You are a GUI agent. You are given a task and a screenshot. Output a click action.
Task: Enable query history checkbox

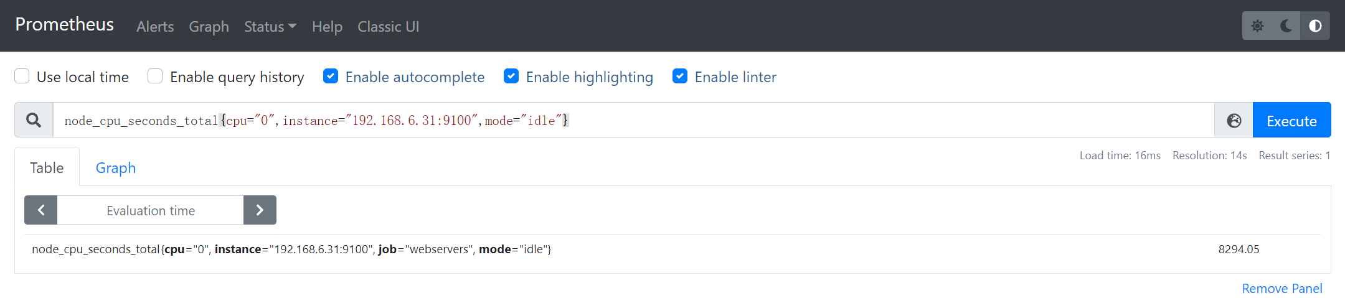pyautogui.click(x=155, y=76)
